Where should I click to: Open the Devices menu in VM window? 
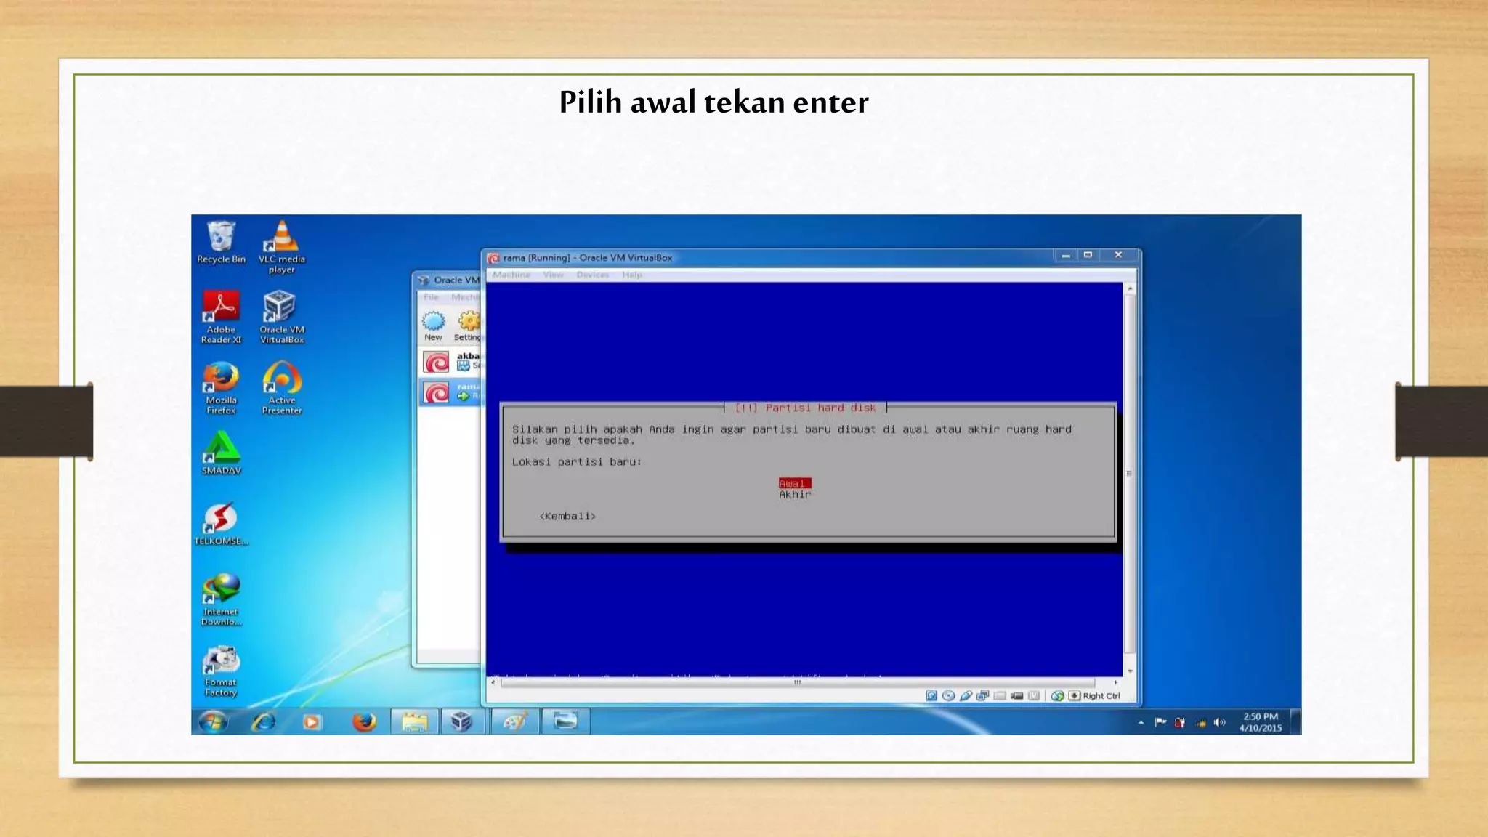[593, 275]
